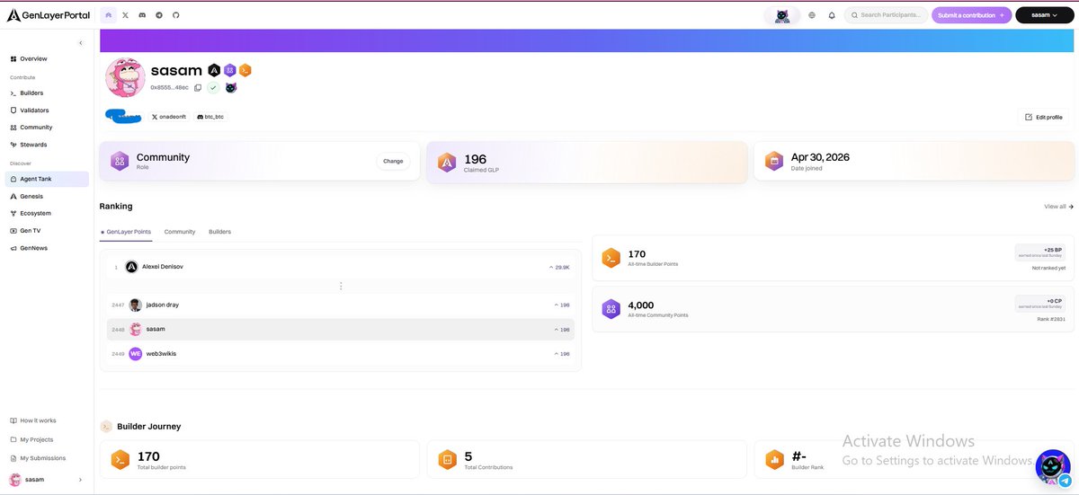Click the Community role hexagon icon
The height and width of the screenshot is (495, 1079).
pyautogui.click(x=120, y=161)
